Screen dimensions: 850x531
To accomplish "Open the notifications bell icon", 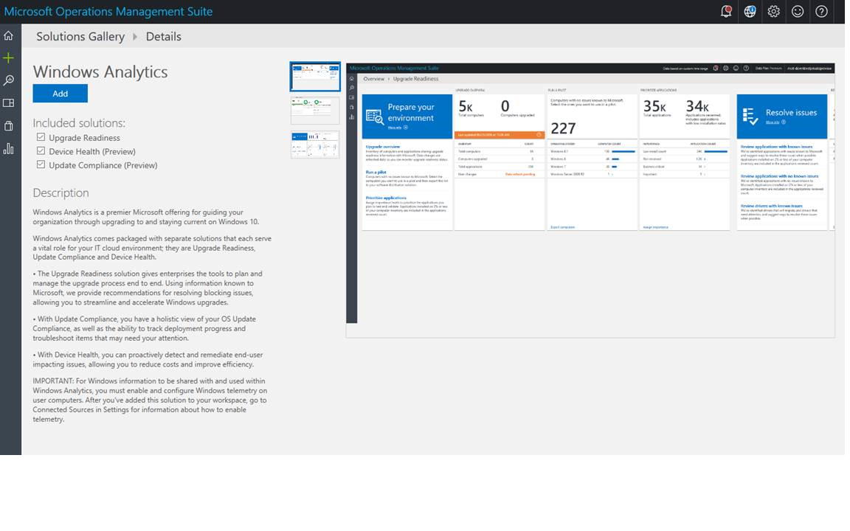I will pos(726,12).
